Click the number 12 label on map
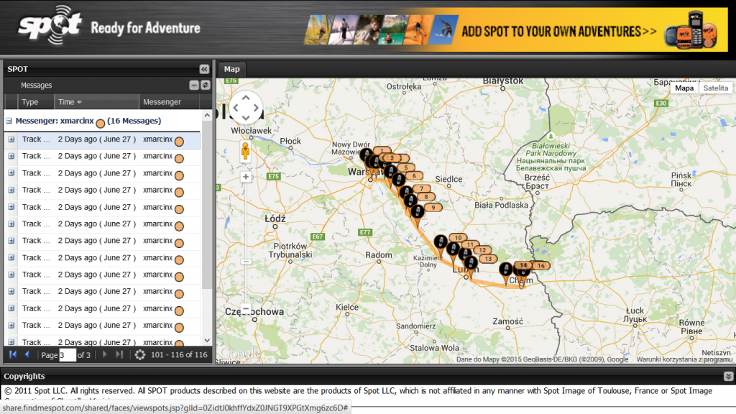 click(x=482, y=250)
